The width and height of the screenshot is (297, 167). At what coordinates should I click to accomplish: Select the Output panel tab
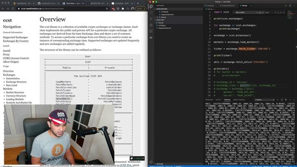click(x=218, y=100)
